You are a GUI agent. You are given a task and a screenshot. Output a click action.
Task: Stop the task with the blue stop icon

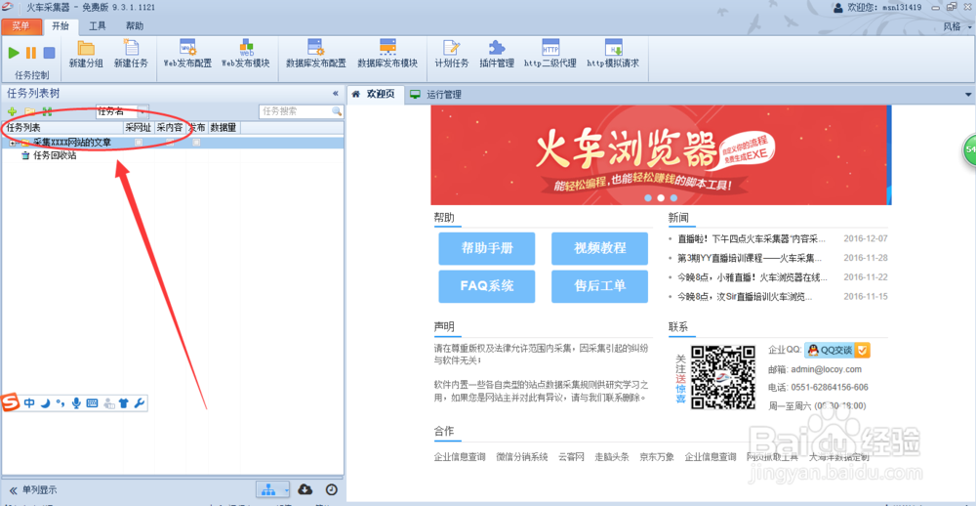[49, 53]
